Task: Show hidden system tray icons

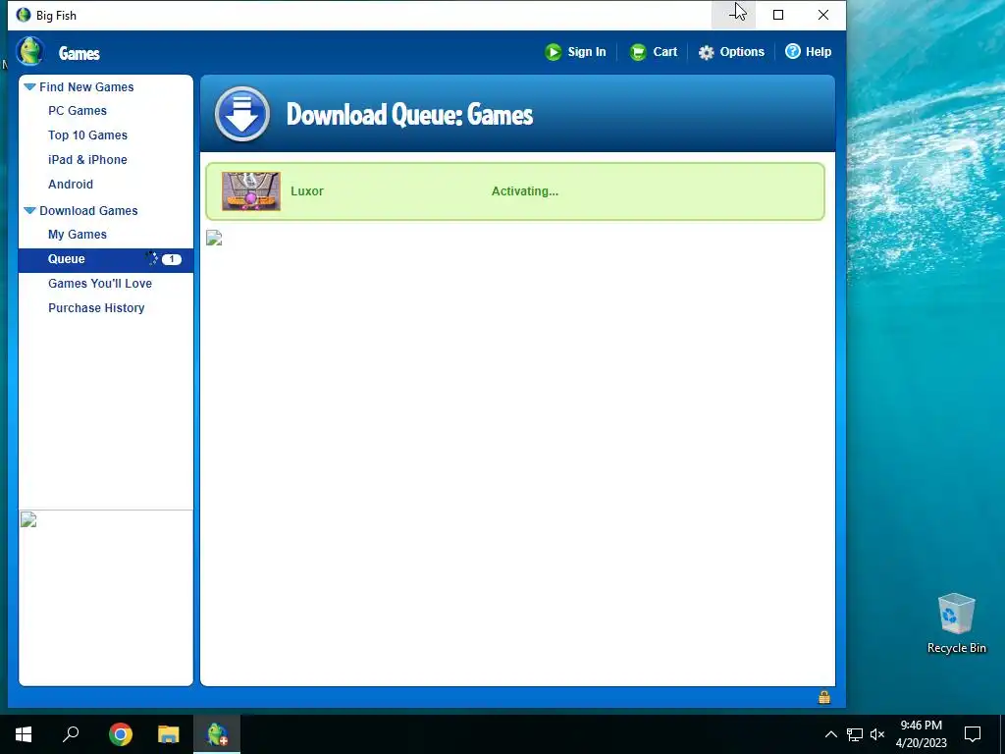Action: (x=830, y=734)
